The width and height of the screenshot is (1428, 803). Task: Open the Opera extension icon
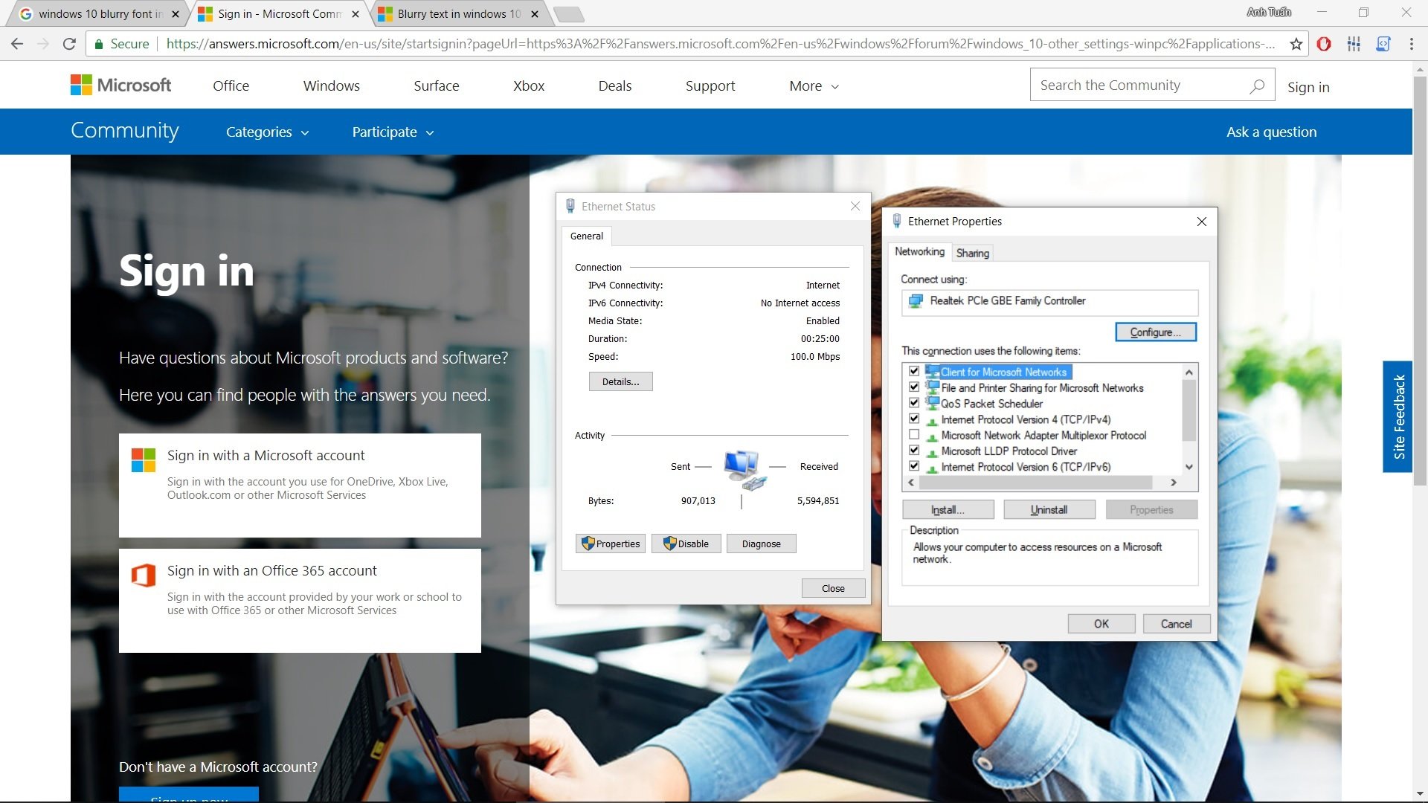point(1324,44)
